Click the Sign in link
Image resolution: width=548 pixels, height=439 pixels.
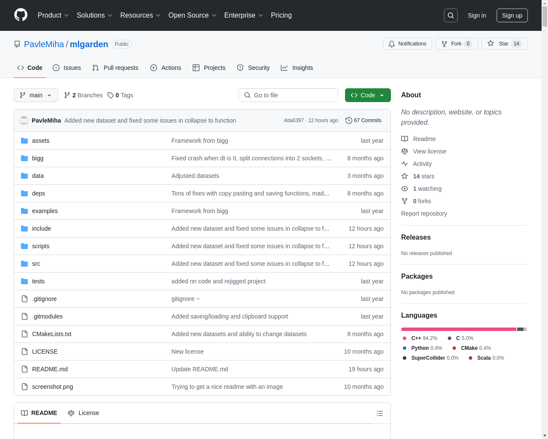(477, 15)
